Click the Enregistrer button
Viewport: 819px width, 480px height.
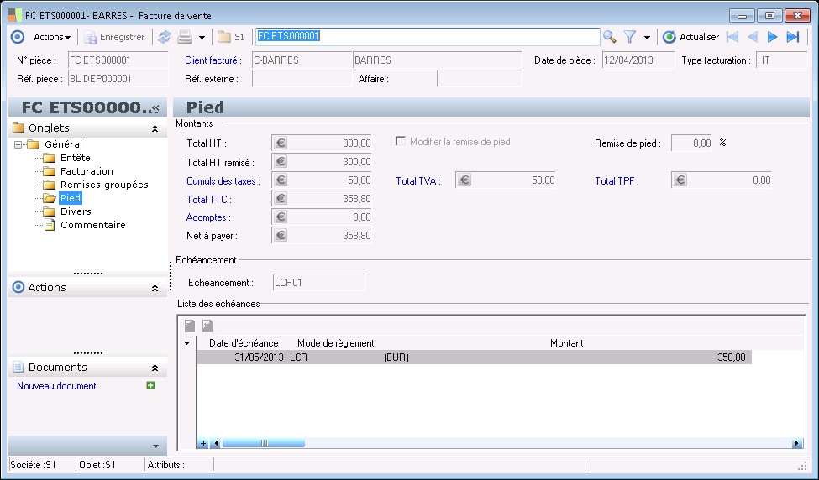click(115, 37)
